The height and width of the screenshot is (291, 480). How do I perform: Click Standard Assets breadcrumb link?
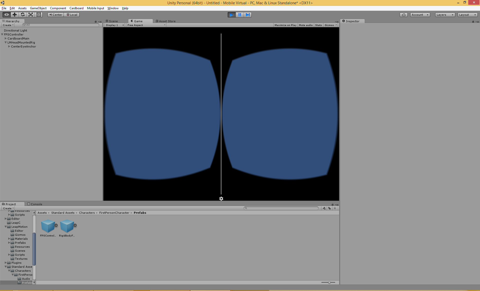click(x=63, y=213)
